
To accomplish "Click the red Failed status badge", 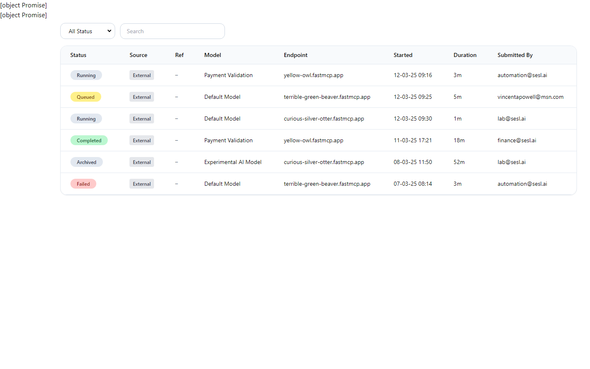I will [x=83, y=184].
